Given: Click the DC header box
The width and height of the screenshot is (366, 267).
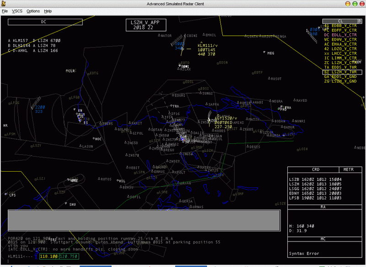Looking at the screenshot, I should tap(45, 21).
